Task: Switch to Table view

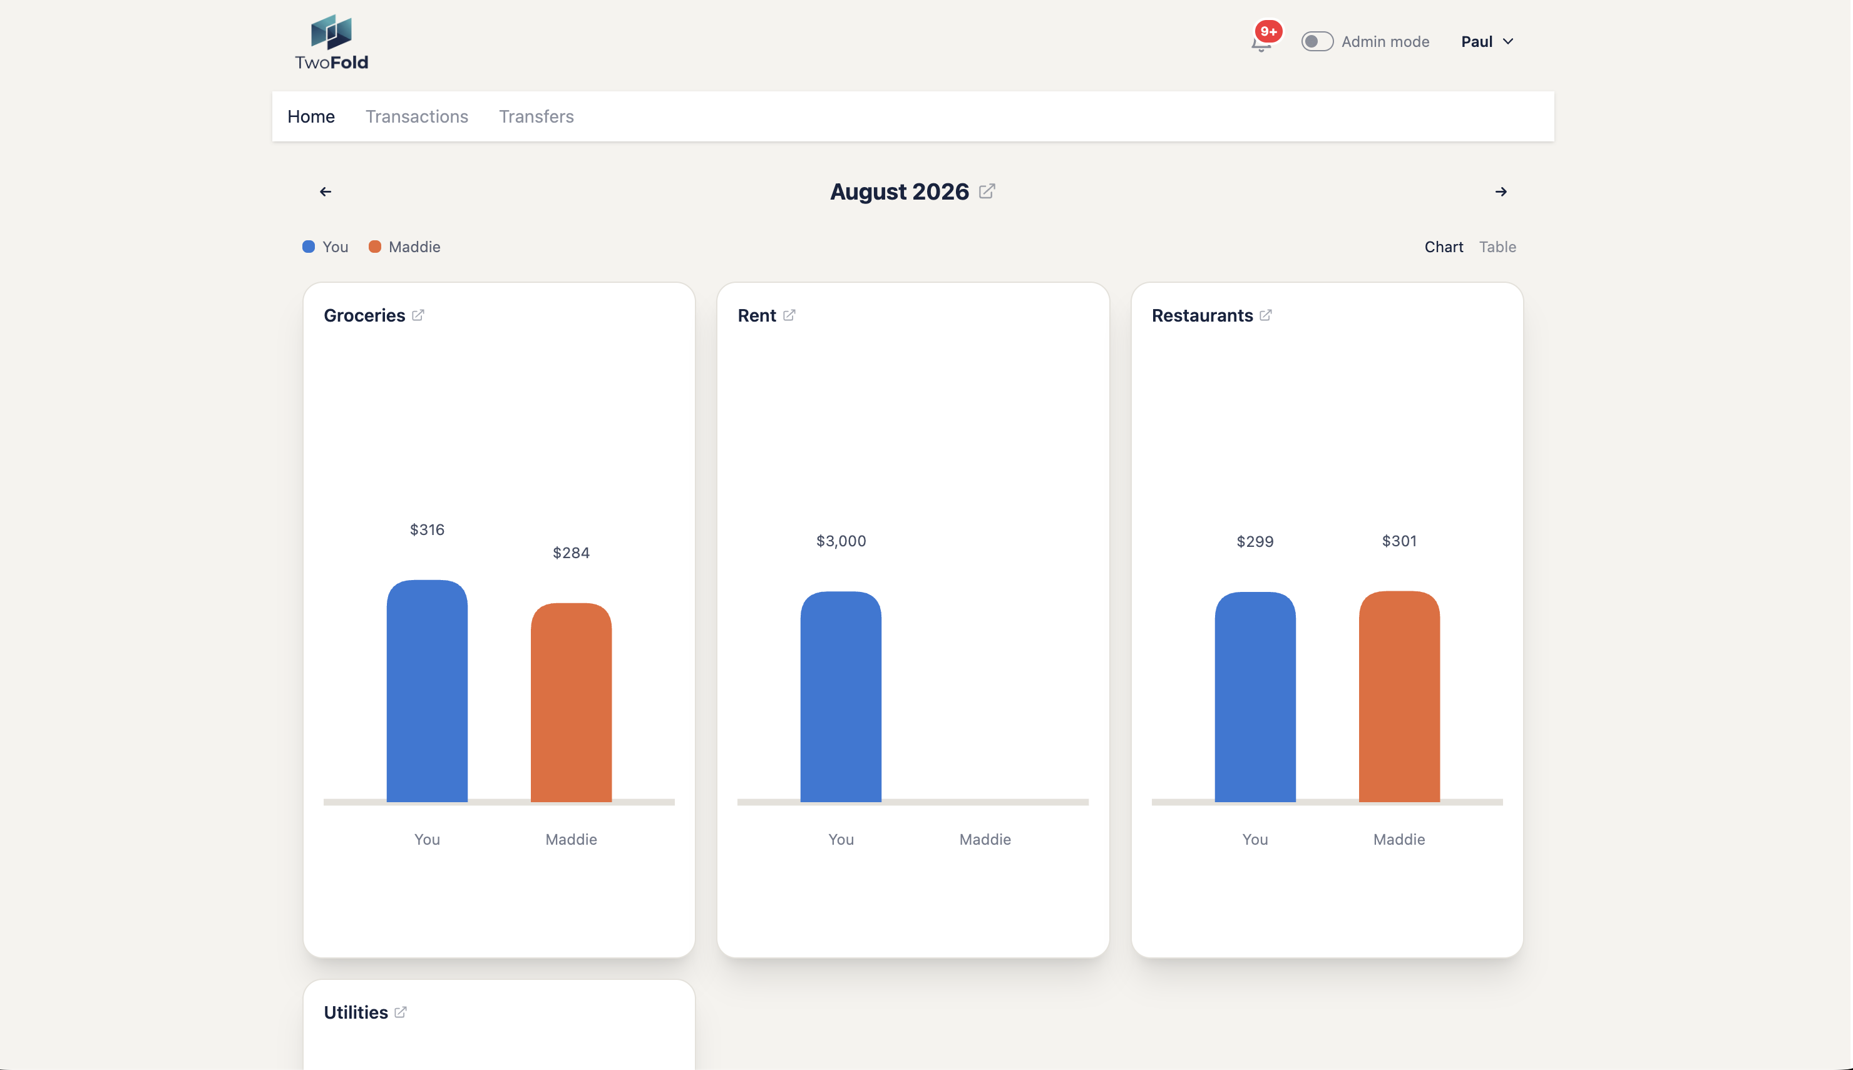Action: tap(1497, 247)
